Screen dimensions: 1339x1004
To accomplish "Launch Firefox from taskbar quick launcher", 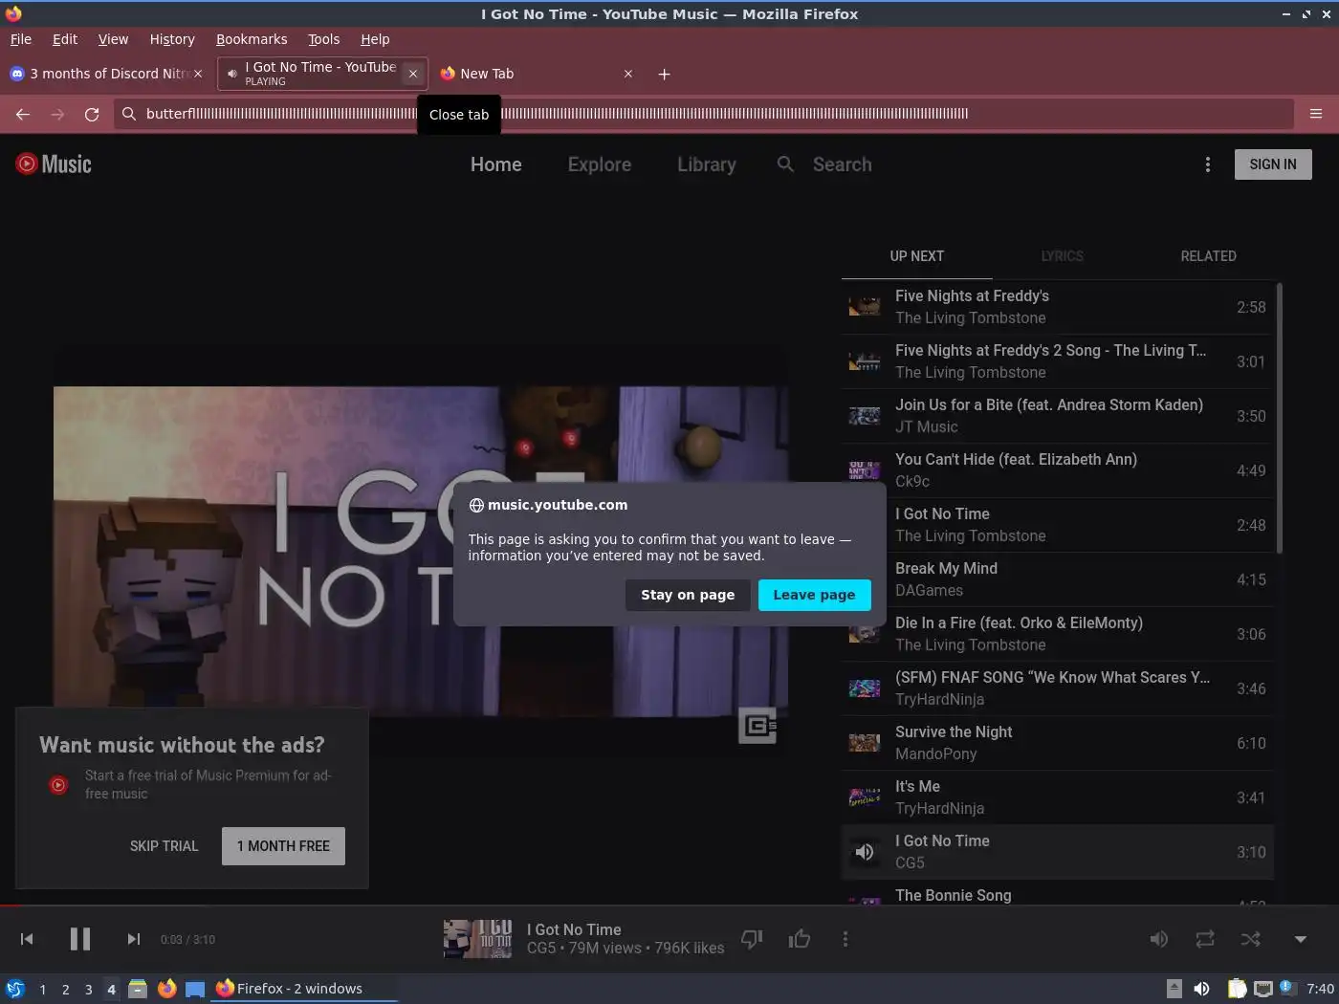I will (166, 989).
